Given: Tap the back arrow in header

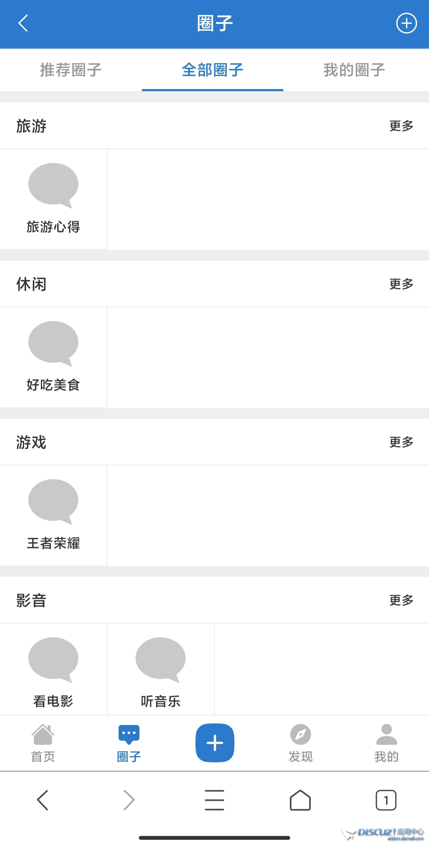Looking at the screenshot, I should coord(23,23).
